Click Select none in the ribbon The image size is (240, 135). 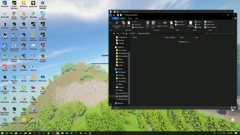pyautogui.click(x=209, y=24)
